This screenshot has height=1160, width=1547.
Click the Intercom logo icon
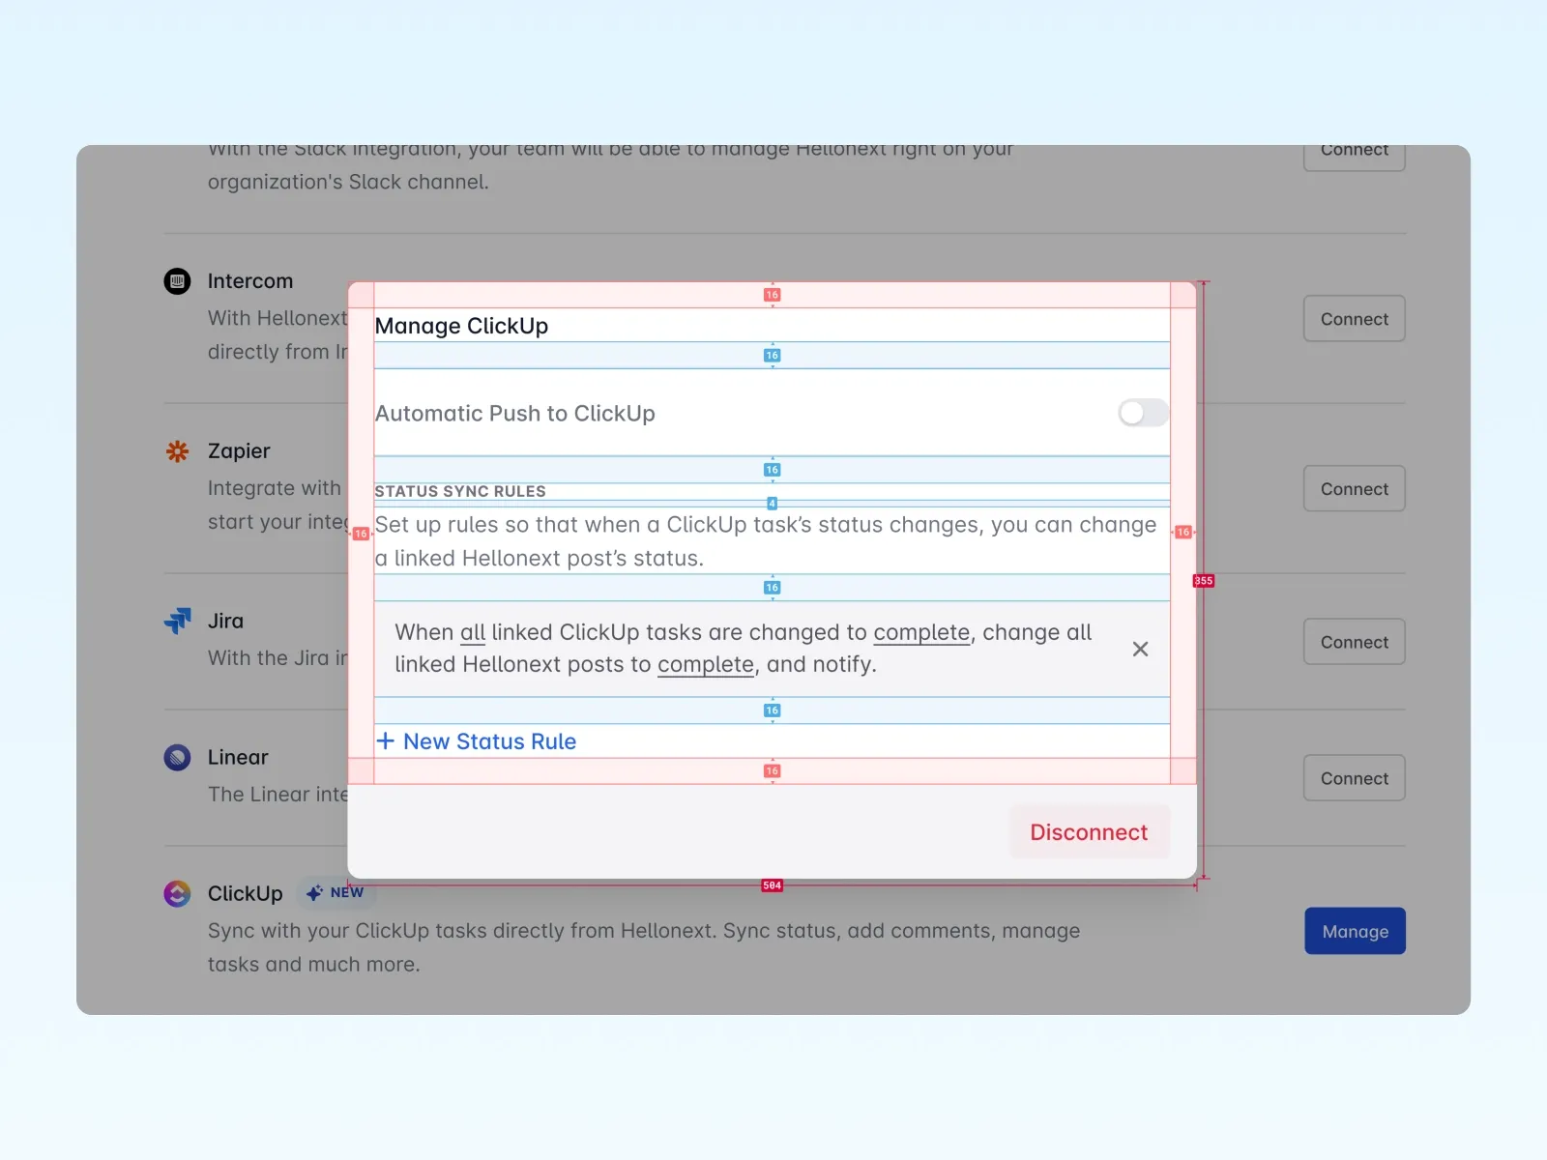[177, 281]
